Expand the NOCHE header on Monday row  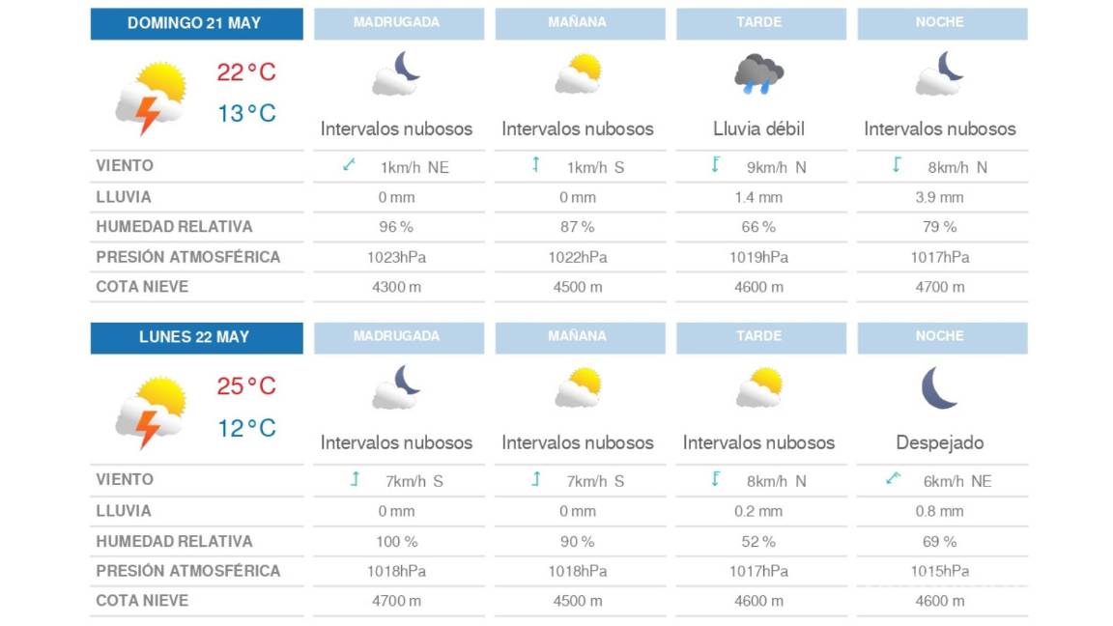click(x=942, y=336)
